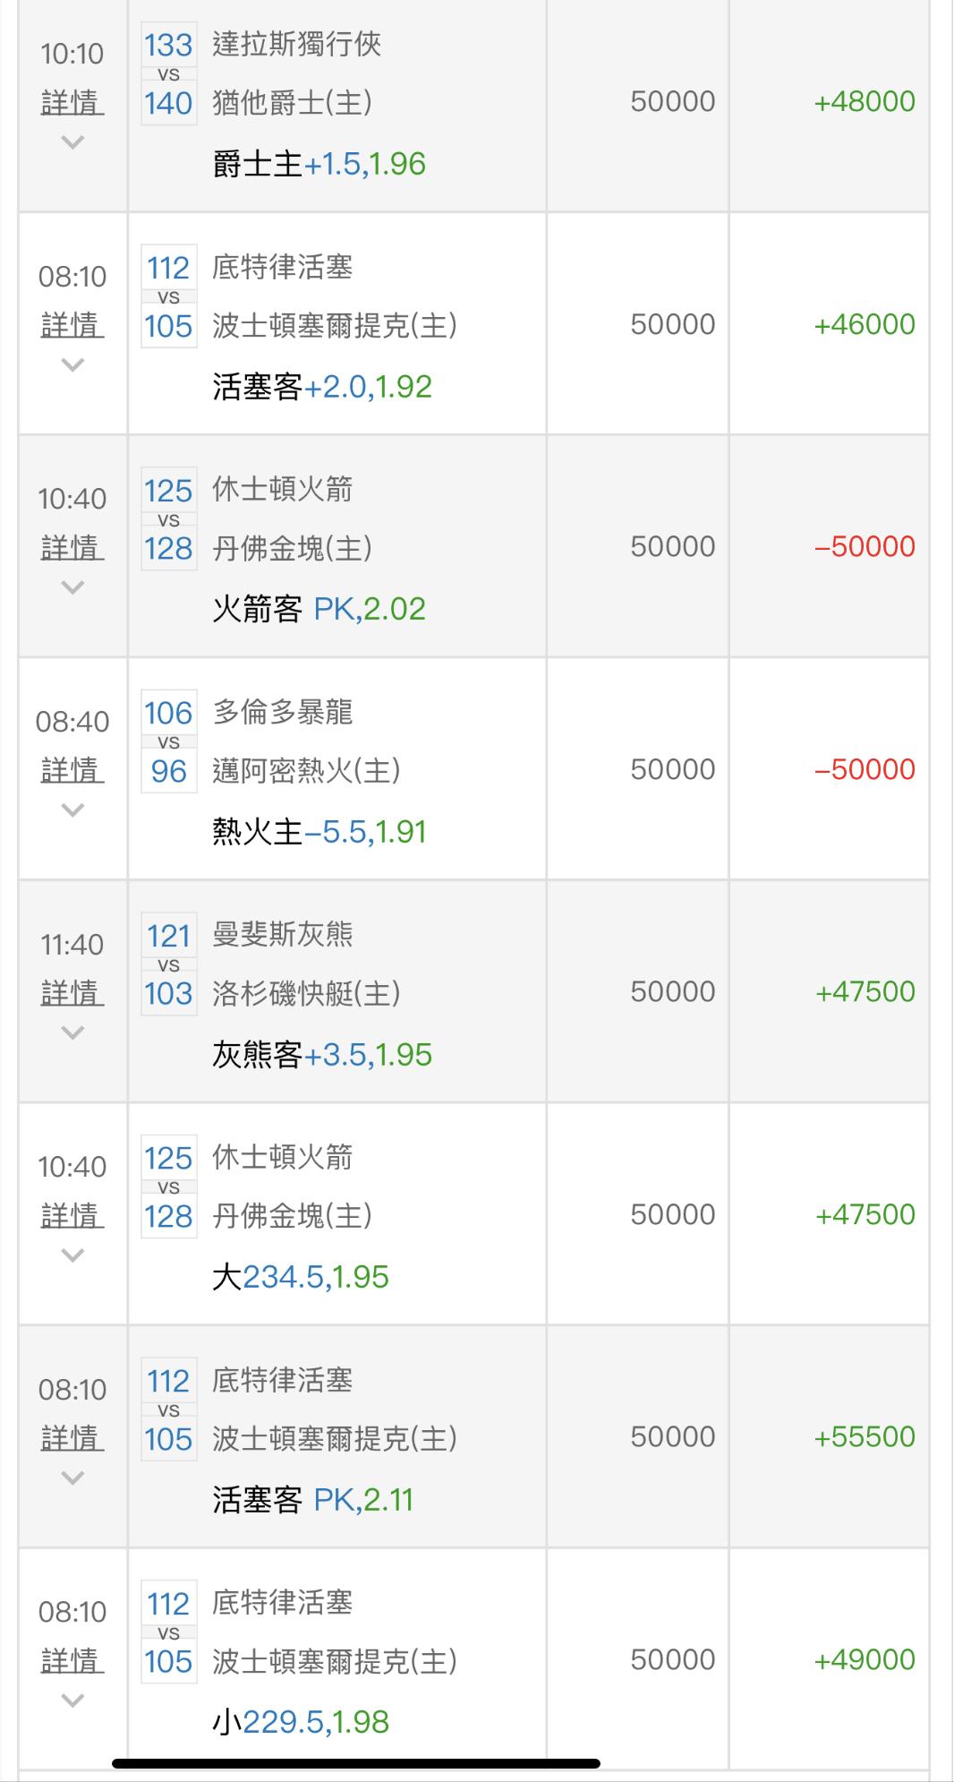
Task: Tap the home indicator bar at bottom
Action: pyautogui.click(x=355, y=1763)
